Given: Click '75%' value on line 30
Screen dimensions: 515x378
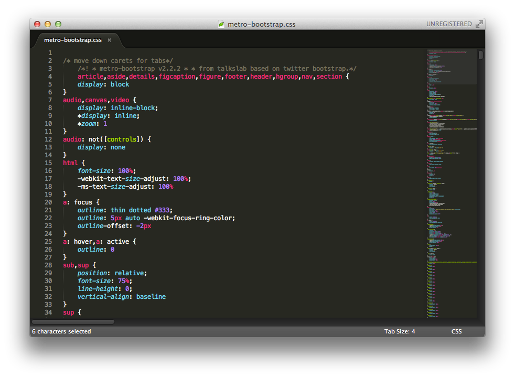Looking at the screenshot, I should pyautogui.click(x=123, y=281).
